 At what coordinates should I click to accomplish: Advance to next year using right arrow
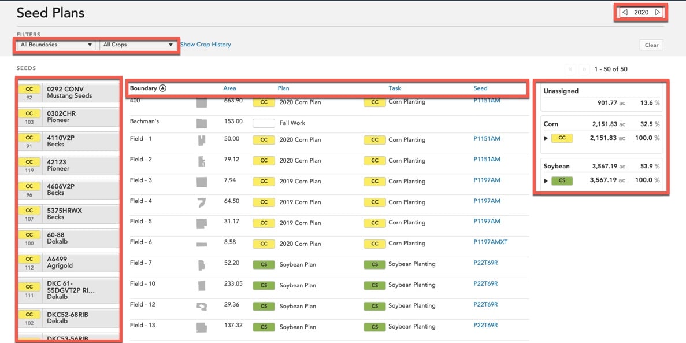[x=658, y=12]
